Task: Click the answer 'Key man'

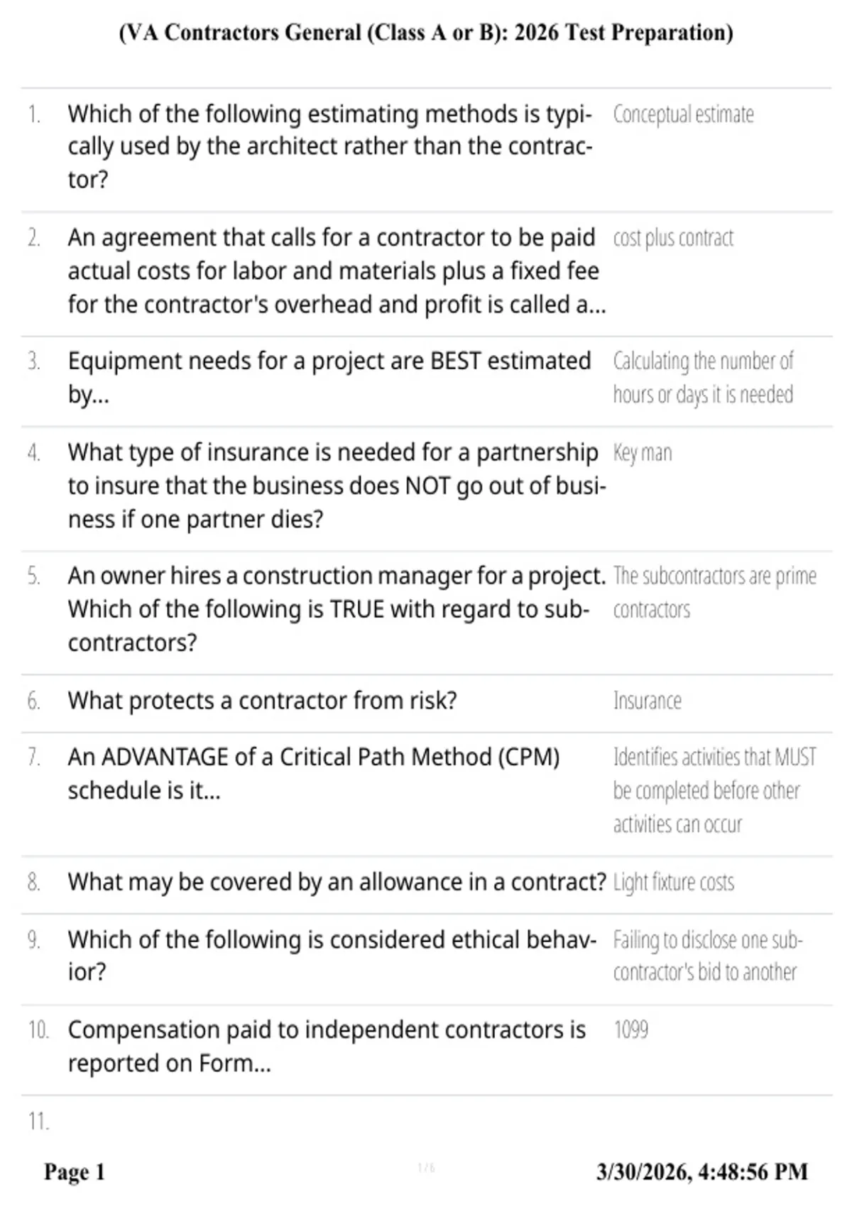Action: click(643, 453)
